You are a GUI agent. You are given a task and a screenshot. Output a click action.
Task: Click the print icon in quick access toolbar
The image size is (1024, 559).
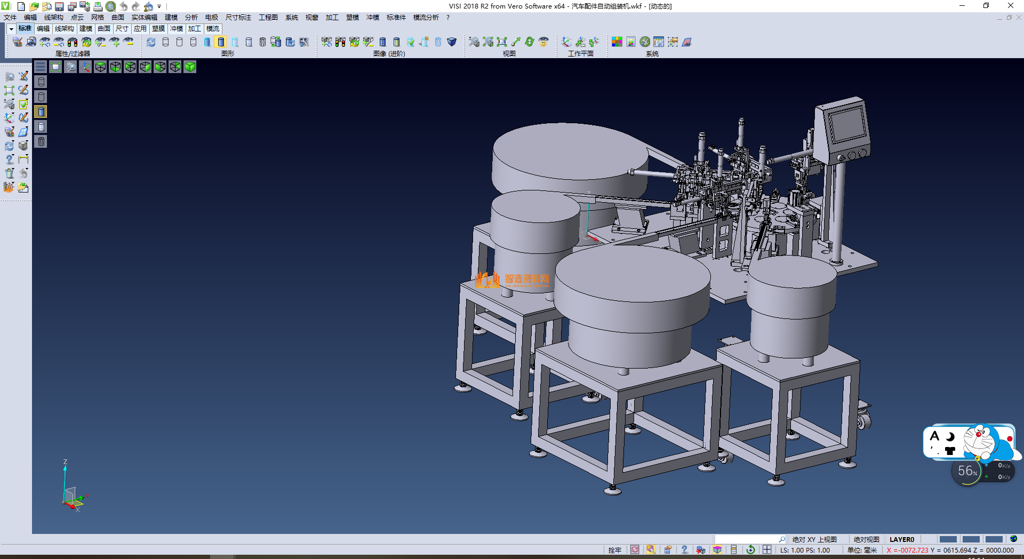98,6
